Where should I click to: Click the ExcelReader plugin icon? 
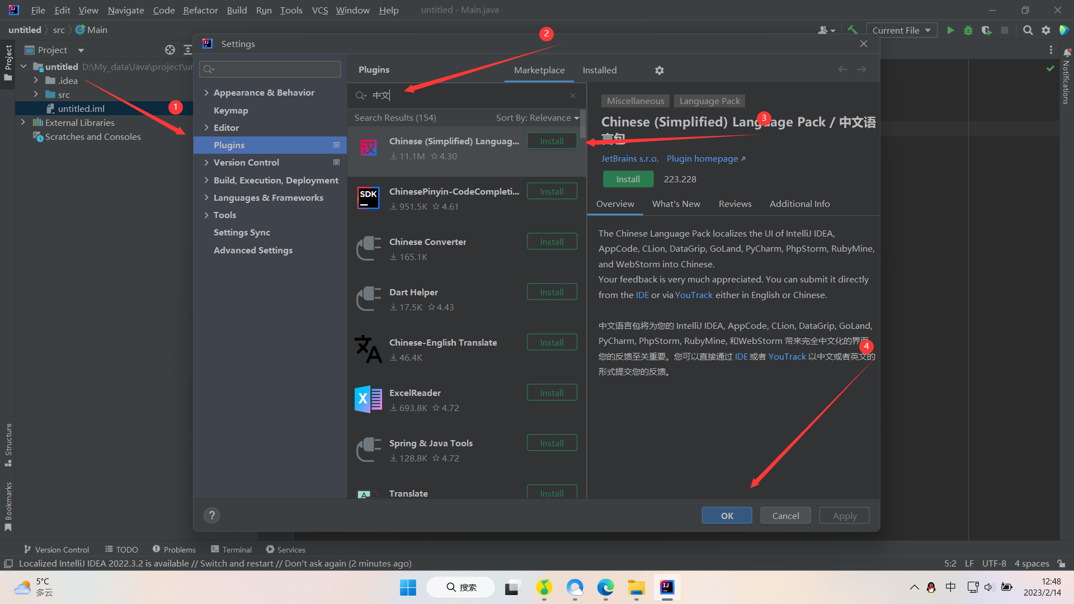369,399
